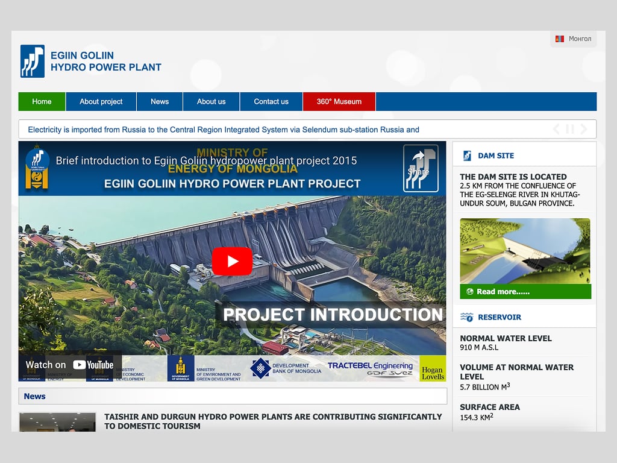Click the Mongolian flag language icon
The width and height of the screenshot is (617, 463).
[x=559, y=38]
